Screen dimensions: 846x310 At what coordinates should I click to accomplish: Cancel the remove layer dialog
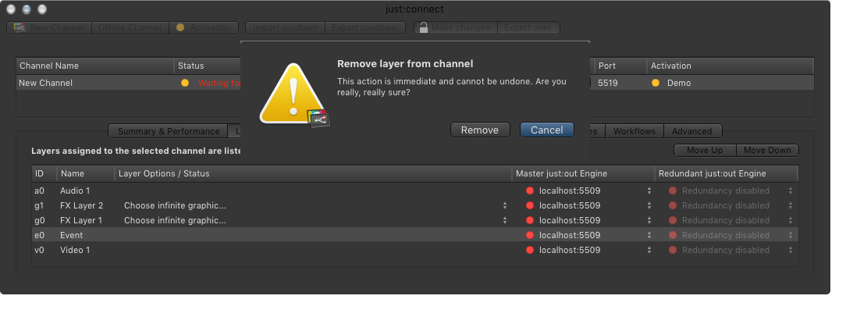546,130
